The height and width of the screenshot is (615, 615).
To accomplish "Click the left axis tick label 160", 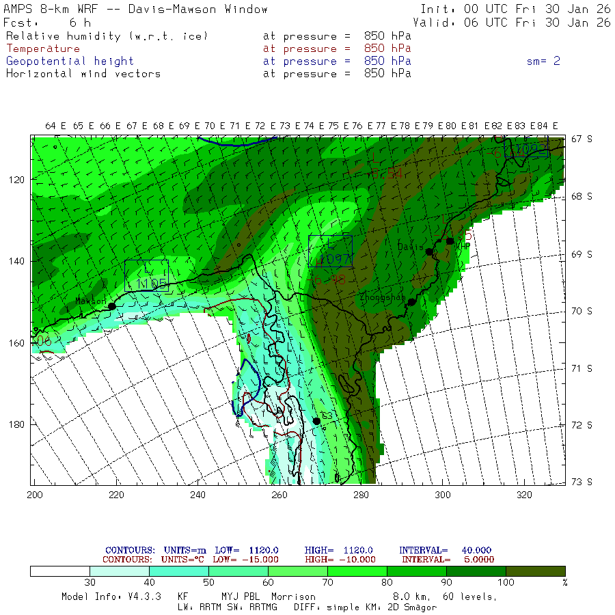I will [16, 343].
